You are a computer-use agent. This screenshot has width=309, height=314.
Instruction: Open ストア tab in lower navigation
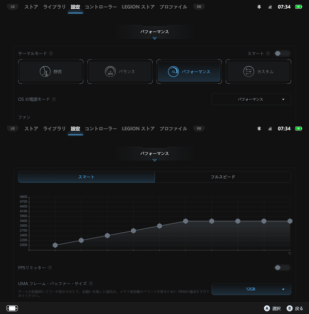click(31, 128)
